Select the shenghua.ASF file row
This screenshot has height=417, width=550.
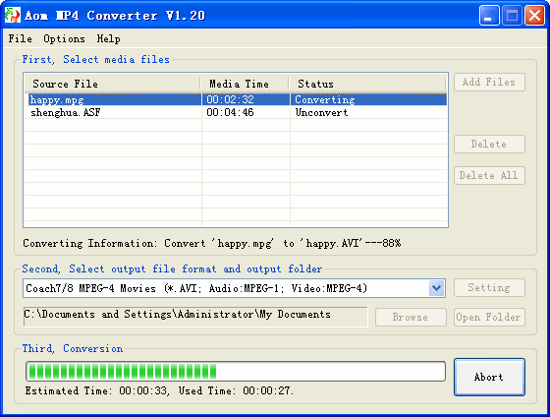[236, 112]
